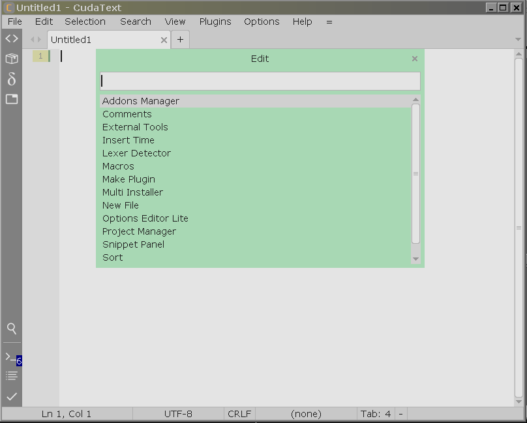Select Sort in the list
The height and width of the screenshot is (423, 527).
(256, 257)
